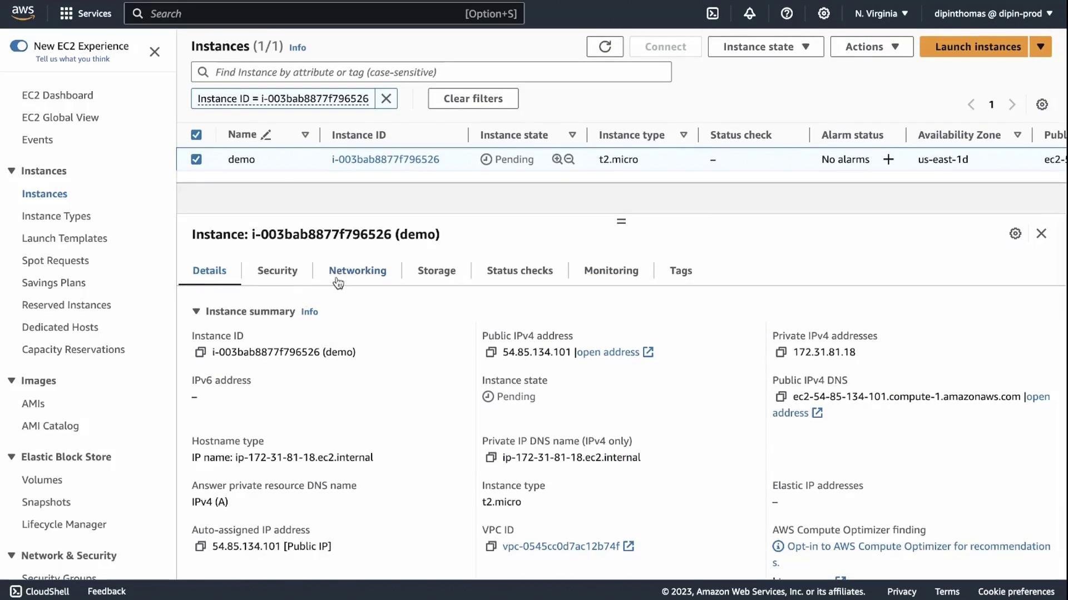The width and height of the screenshot is (1068, 600).
Task: Edit the Name column with the pencil icon
Action: coord(266,135)
